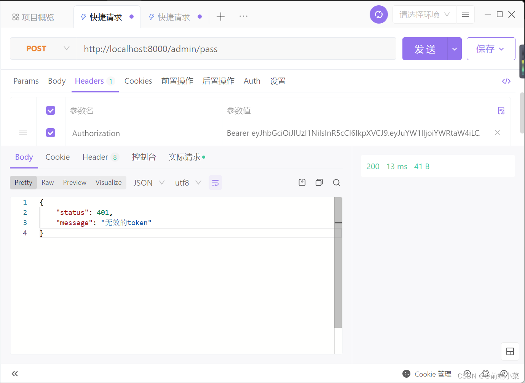Open the 请选择环境 environment selector
The image size is (525, 383).
tap(424, 14)
